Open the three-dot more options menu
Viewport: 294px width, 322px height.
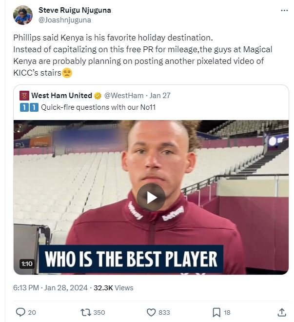(x=284, y=10)
